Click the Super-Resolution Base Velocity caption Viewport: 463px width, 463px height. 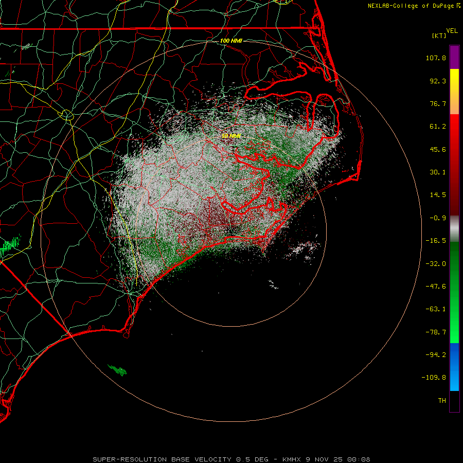pyautogui.click(x=231, y=459)
